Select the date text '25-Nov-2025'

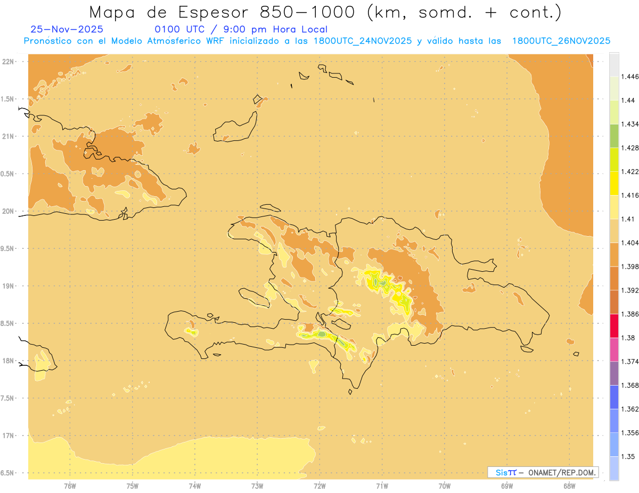click(67, 29)
